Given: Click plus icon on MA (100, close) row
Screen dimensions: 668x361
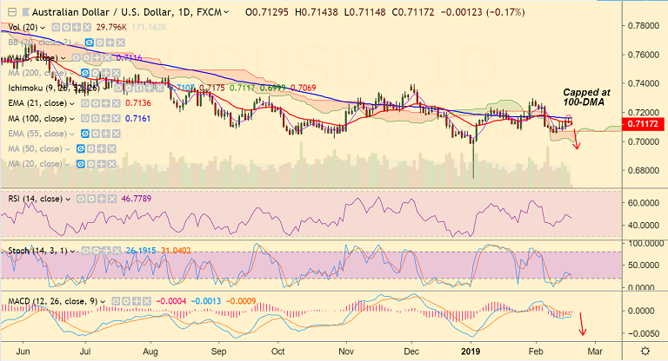Looking at the screenshot, I should pyautogui.click(x=105, y=119).
